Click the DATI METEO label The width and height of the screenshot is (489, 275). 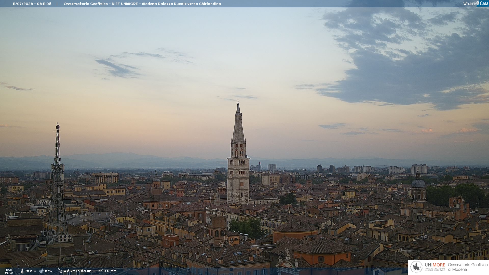point(9,271)
